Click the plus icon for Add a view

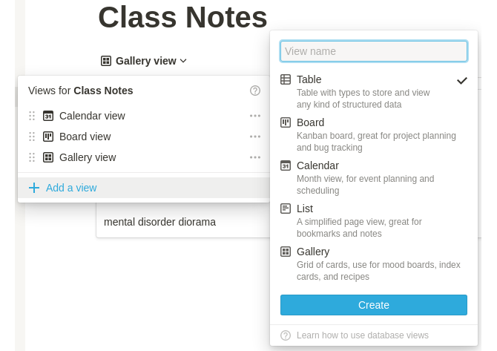pos(34,188)
